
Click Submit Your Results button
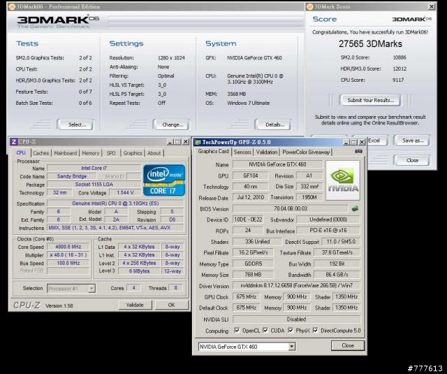pyautogui.click(x=370, y=100)
